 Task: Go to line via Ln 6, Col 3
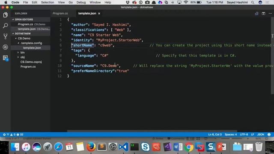215,134
